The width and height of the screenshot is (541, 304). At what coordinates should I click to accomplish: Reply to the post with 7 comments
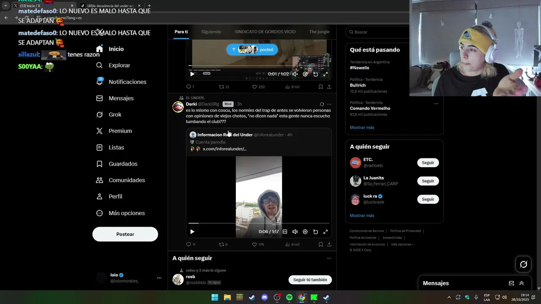pyautogui.click(x=190, y=87)
